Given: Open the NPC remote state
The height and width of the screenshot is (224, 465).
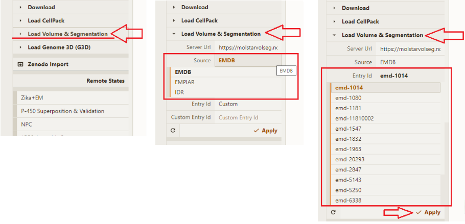Looking at the screenshot, I should [27, 124].
